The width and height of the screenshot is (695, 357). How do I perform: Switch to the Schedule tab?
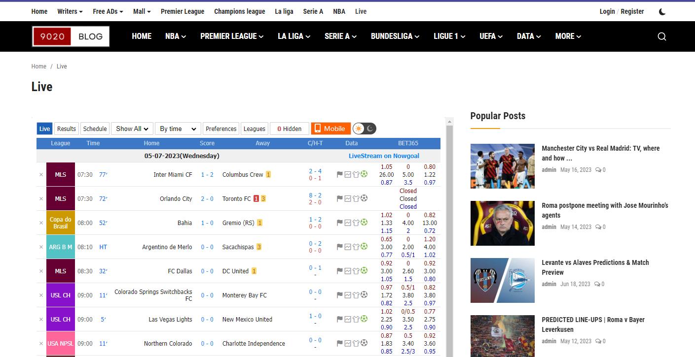pos(95,129)
